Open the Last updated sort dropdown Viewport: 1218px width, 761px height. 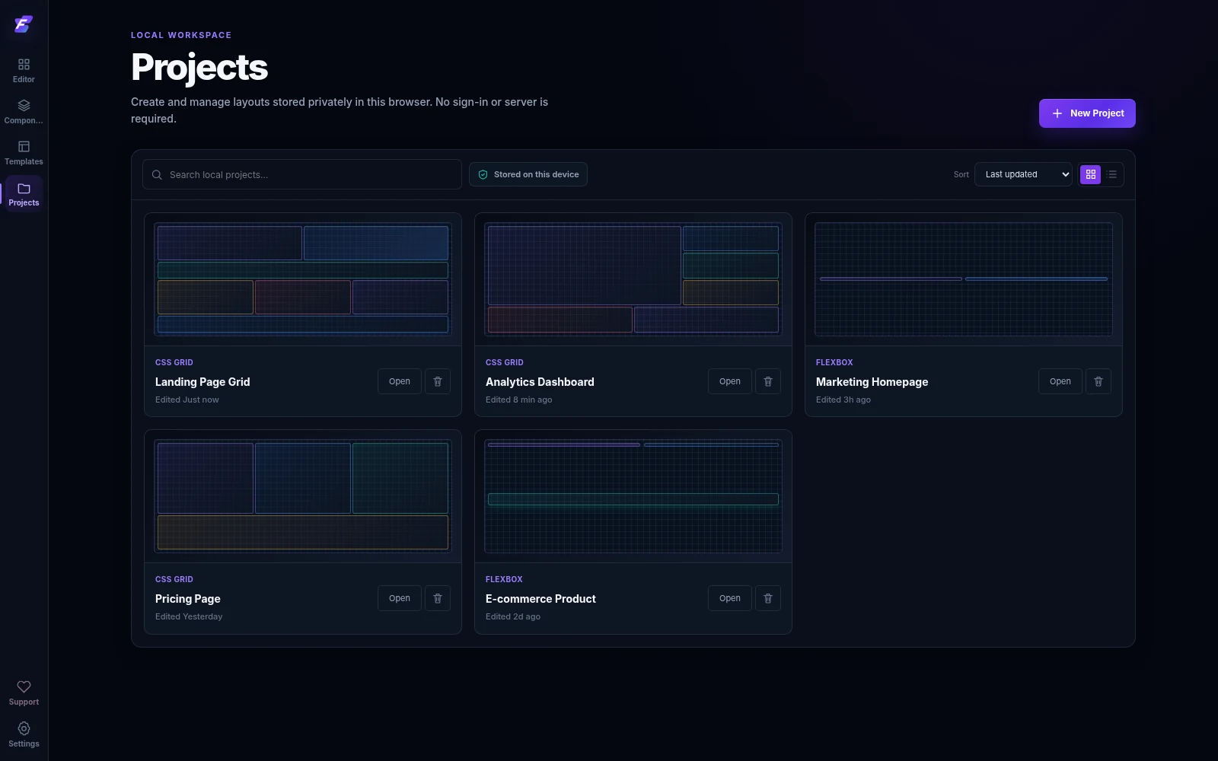(1023, 174)
